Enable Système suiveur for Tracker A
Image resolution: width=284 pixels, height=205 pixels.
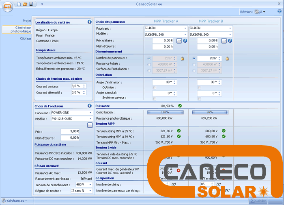(154, 98)
